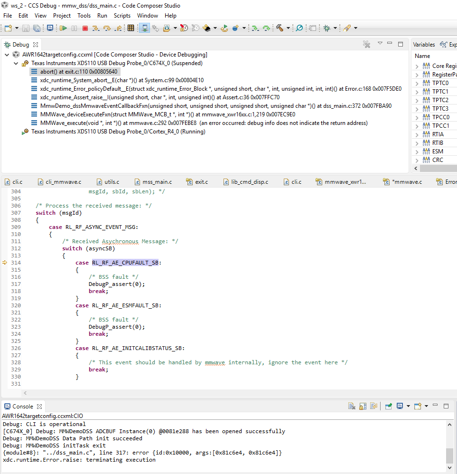Click the Save All icon in toolbar
The height and width of the screenshot is (474, 457).
(37, 28)
